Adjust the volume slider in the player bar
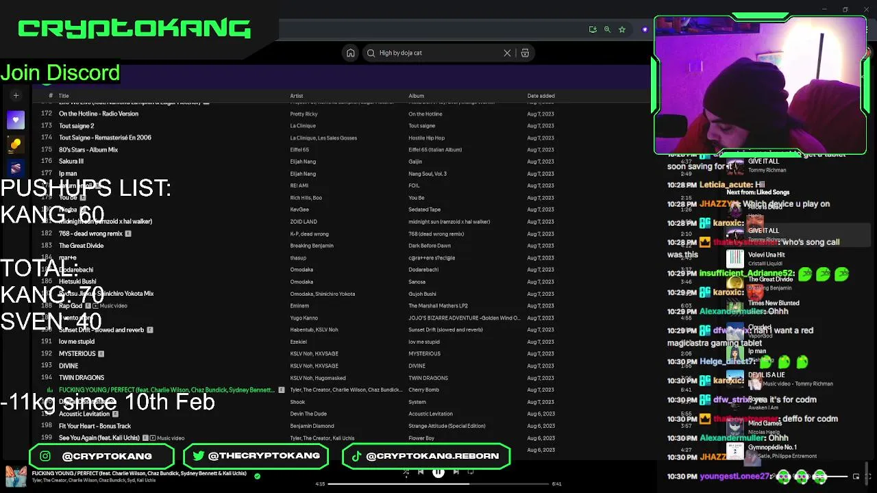 [x=829, y=477]
